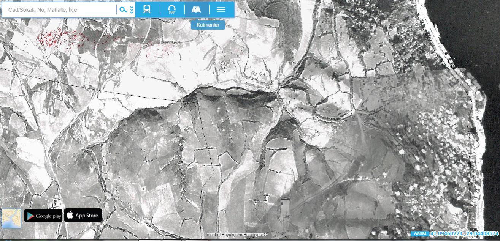Open the App Store download badge
Screen dimensions: 500x241
point(83,216)
